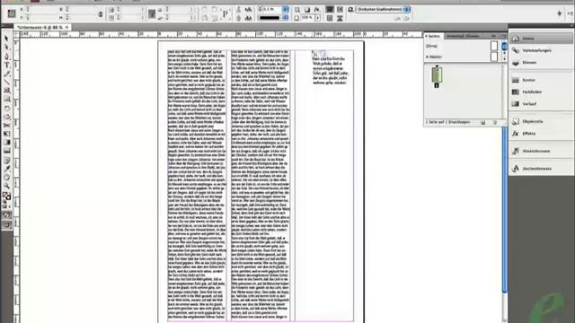The width and height of the screenshot is (575, 323).
Task: Click the Quick Apply lightning icon
Action: pyautogui.click(x=559, y=13)
